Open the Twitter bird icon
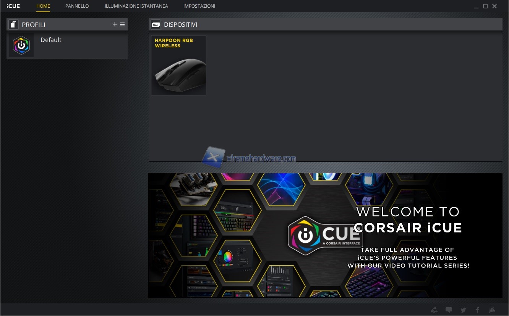 point(463,310)
